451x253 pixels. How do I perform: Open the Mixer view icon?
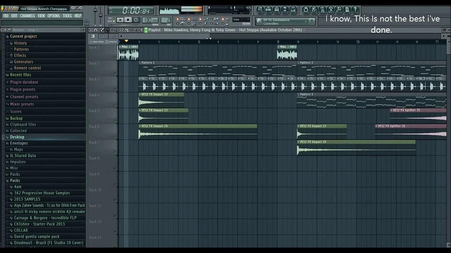point(293,10)
